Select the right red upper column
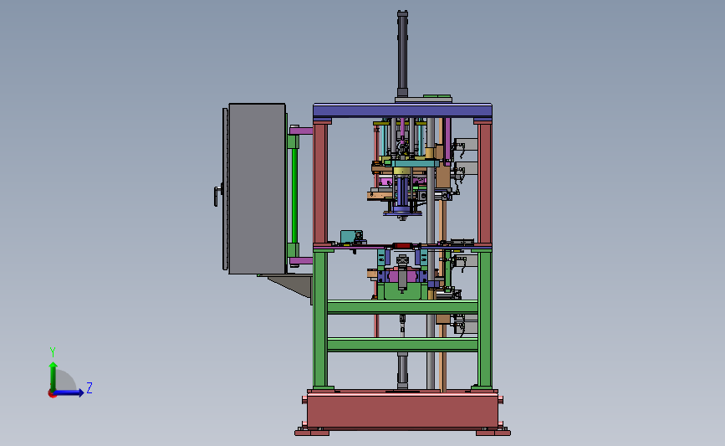 484,183
